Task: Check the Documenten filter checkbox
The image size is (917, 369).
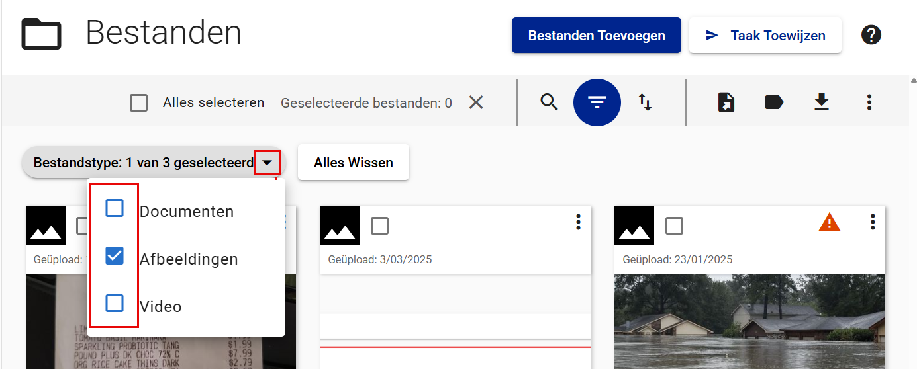Action: tap(115, 209)
